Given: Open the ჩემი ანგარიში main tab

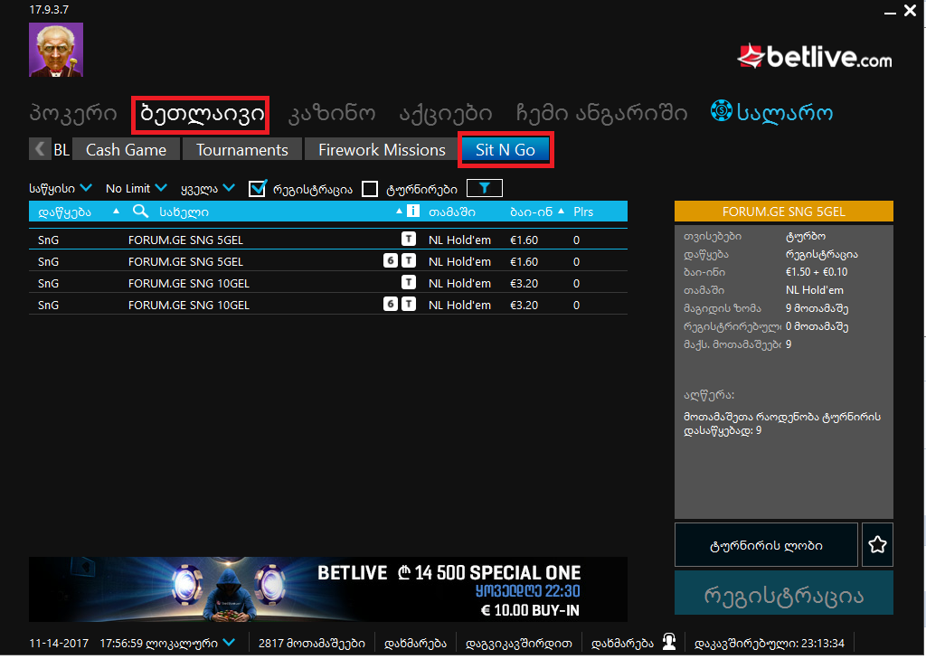Looking at the screenshot, I should (601, 113).
